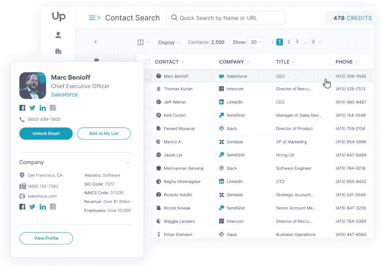
Task: Click the fax icon beside (650) 765-7382
Action: [23, 186]
